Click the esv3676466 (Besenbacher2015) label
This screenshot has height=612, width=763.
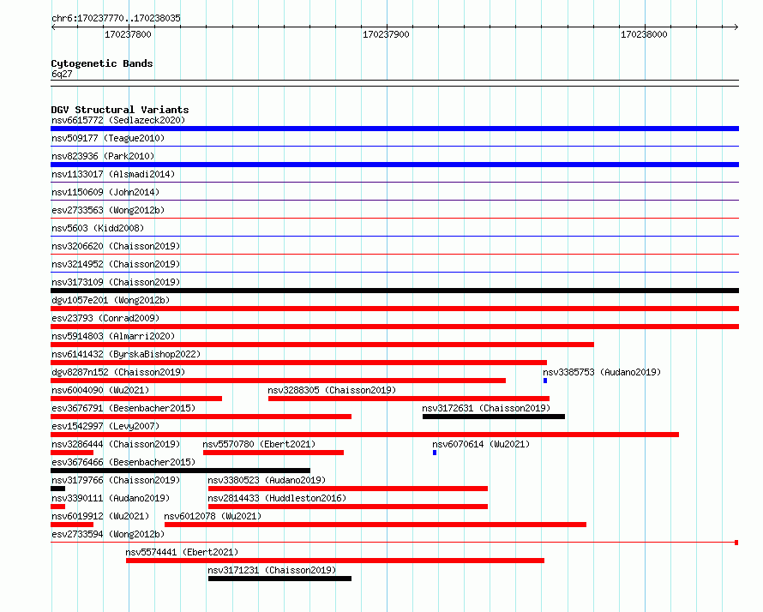[x=123, y=462]
